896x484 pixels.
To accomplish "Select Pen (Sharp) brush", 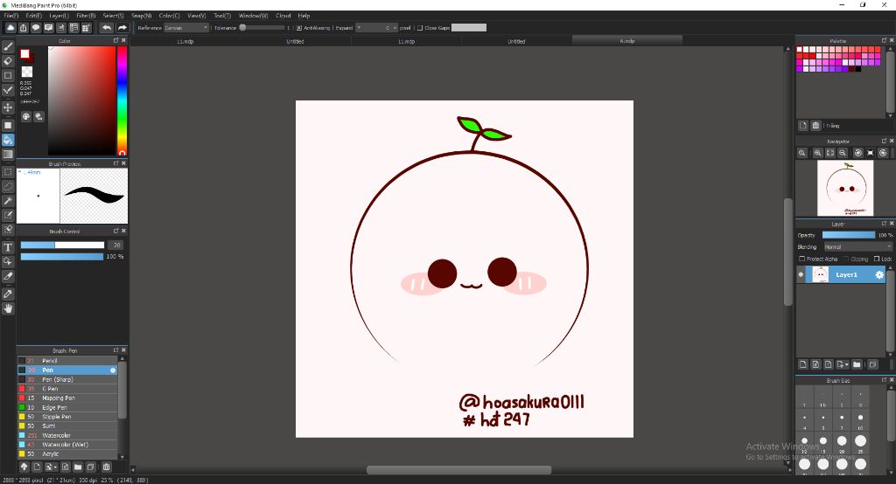I will coord(67,379).
